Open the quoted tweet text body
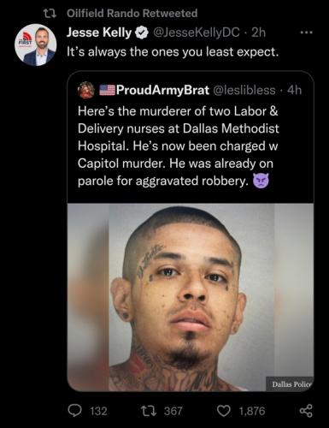Viewport: 329px width, 428px height. click(179, 146)
